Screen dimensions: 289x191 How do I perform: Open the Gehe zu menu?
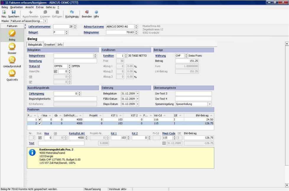(51, 7)
